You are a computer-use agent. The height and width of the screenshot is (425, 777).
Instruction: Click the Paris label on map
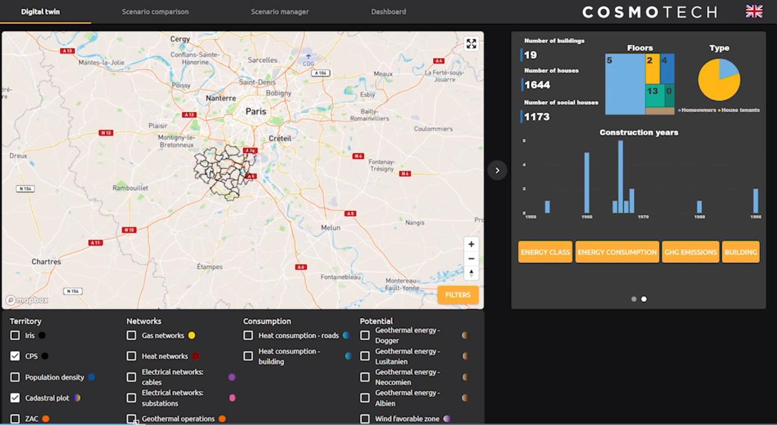coord(256,111)
